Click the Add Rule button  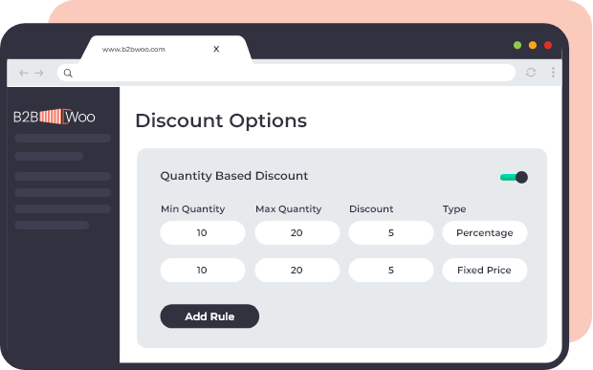pyautogui.click(x=209, y=316)
